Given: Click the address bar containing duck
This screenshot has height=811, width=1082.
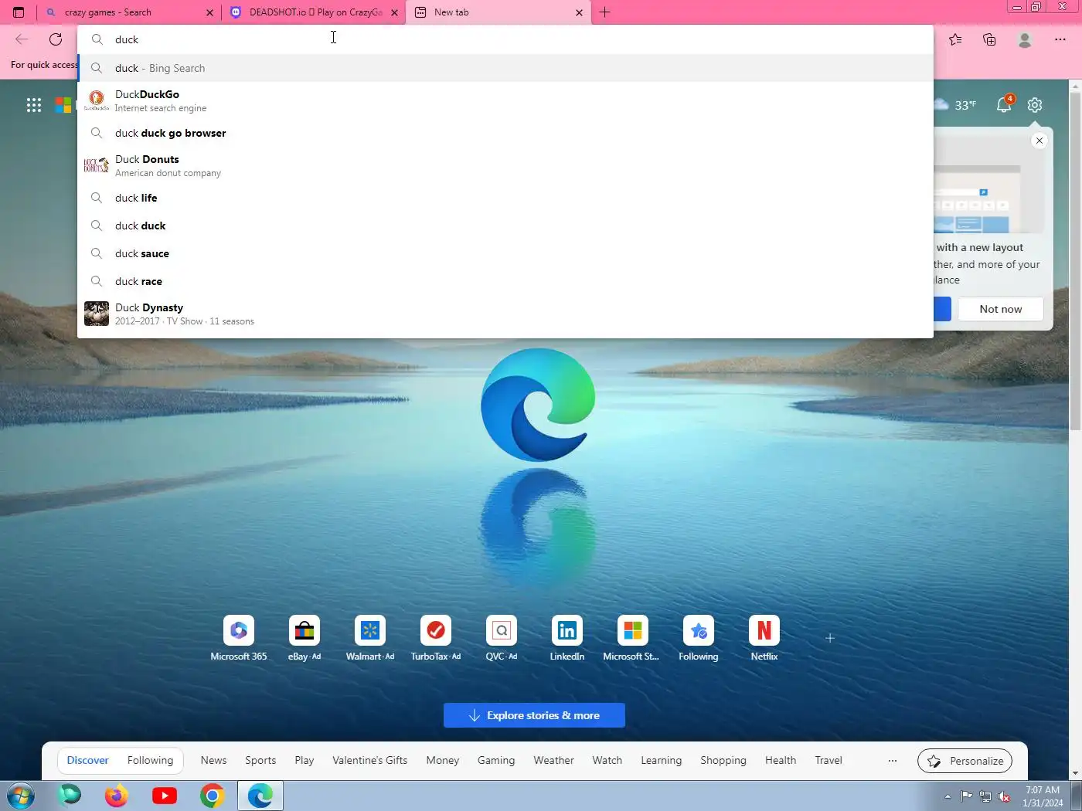Looking at the screenshot, I should point(505,39).
